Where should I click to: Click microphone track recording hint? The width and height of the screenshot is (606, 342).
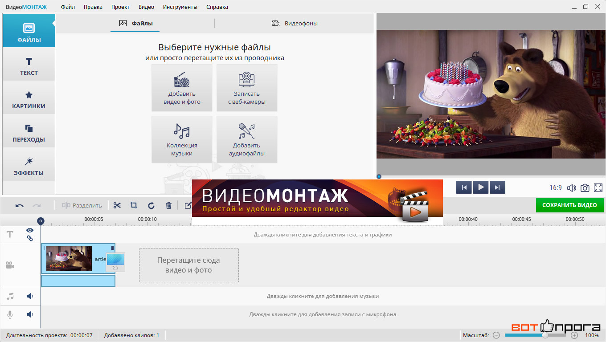(323, 314)
